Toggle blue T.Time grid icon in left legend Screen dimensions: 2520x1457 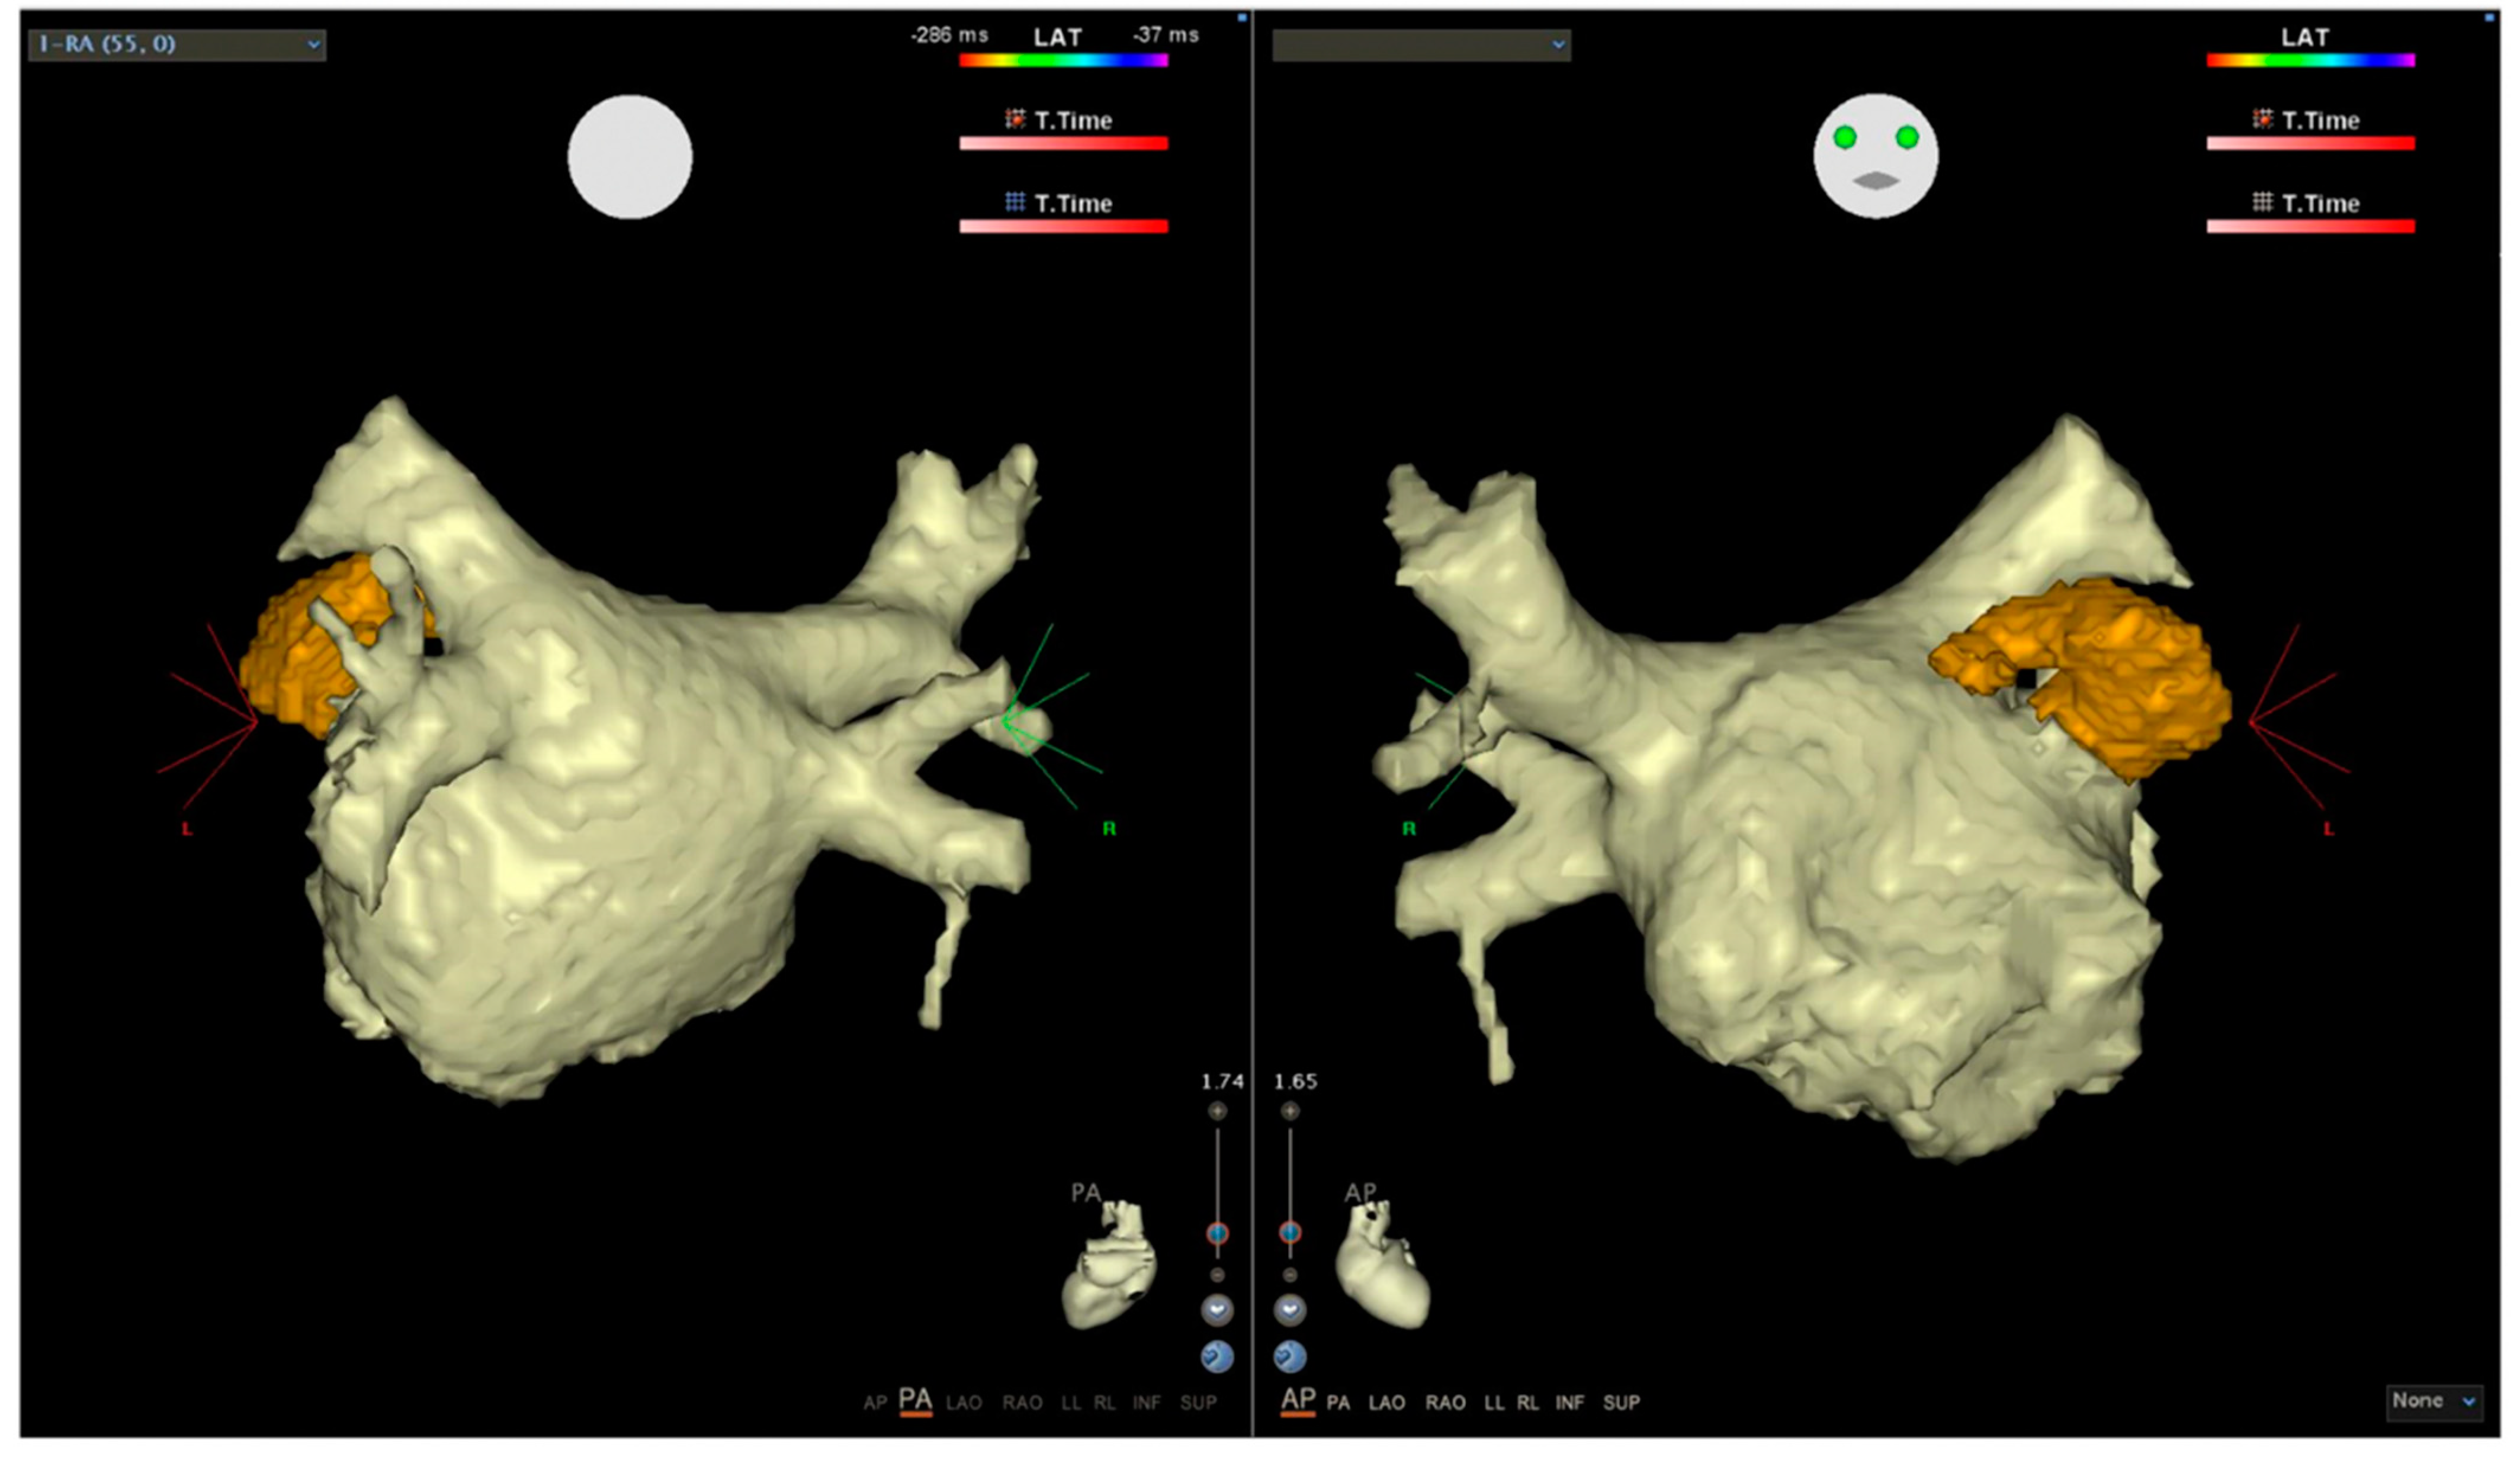click(1015, 203)
